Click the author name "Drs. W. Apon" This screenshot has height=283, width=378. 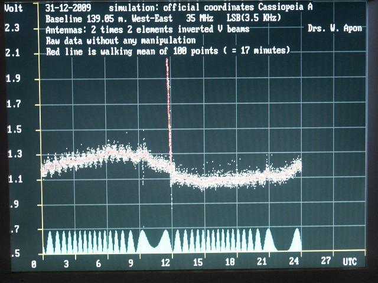pyautogui.click(x=335, y=28)
